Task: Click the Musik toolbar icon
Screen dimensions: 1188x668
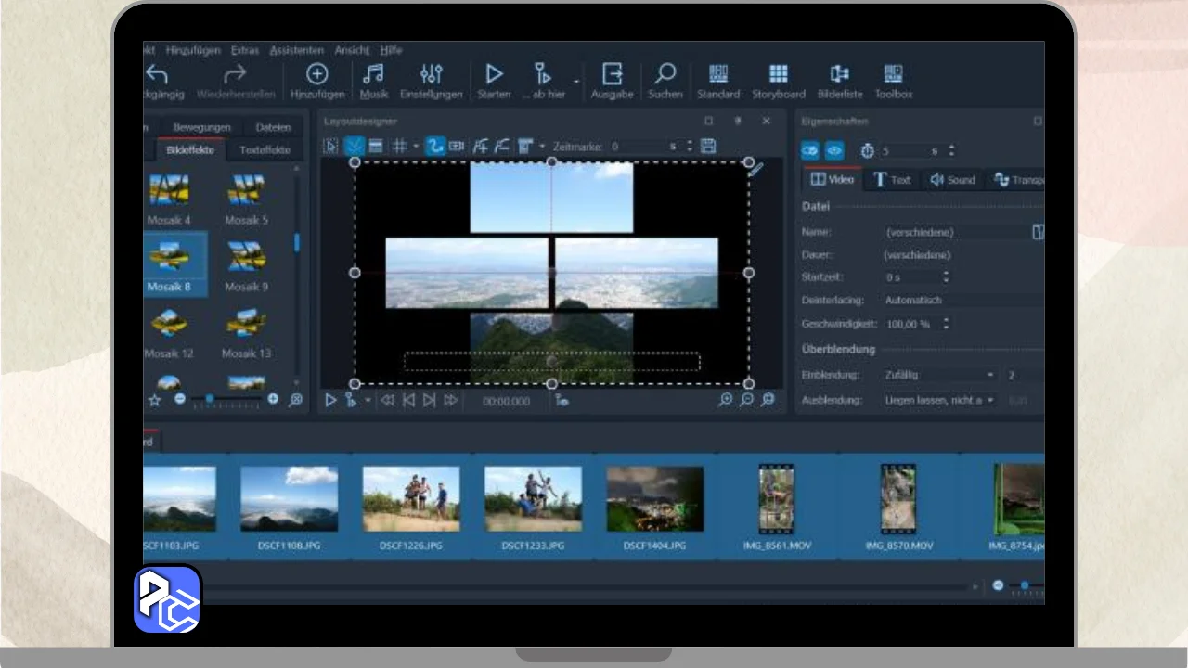Action: (373, 75)
